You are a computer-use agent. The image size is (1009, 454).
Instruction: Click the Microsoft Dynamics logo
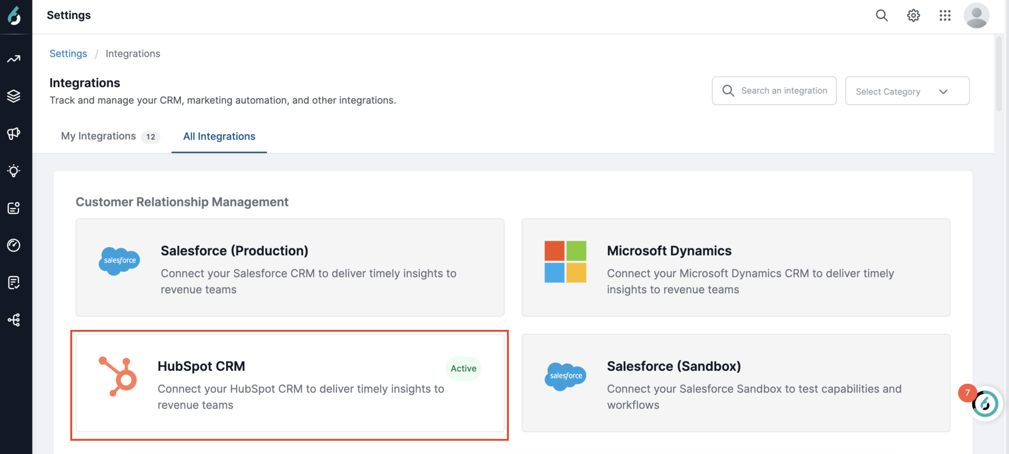tap(565, 262)
